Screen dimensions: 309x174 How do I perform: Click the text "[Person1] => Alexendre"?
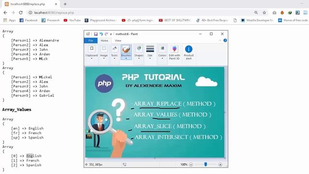[x=35, y=40]
